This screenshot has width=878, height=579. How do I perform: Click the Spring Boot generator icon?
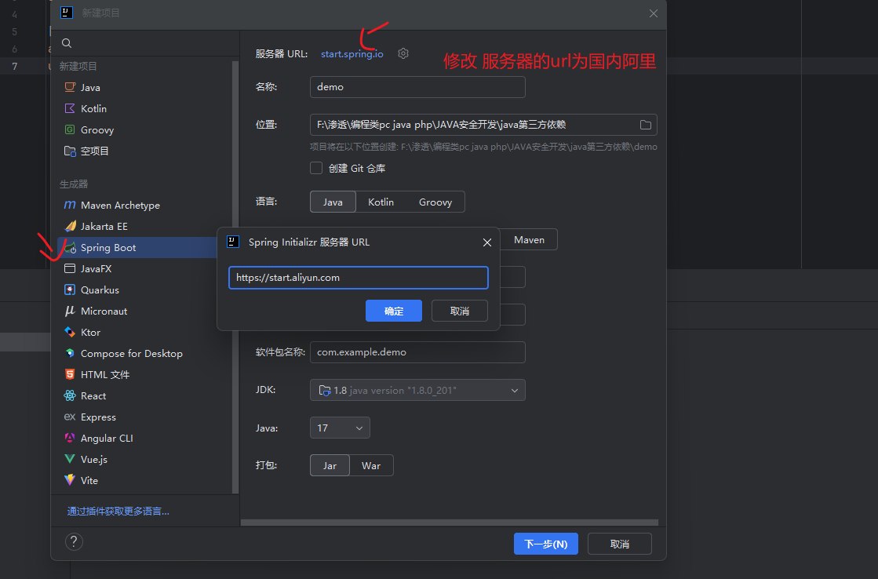(70, 247)
